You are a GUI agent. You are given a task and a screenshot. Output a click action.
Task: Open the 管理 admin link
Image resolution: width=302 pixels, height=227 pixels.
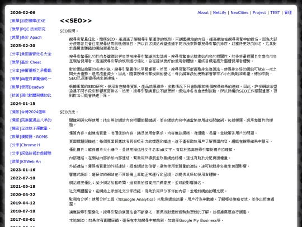tap(288, 12)
